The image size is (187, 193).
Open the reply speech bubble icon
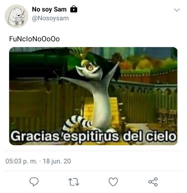(x=34, y=182)
